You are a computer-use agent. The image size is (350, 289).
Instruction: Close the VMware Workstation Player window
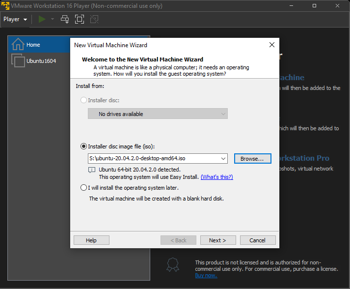[337, 6]
